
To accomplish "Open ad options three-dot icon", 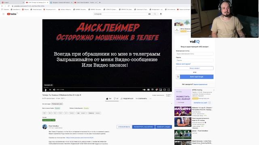I will pos(214,90).
